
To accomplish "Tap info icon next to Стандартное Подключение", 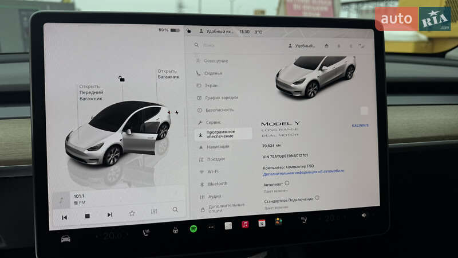I will 317,198.
